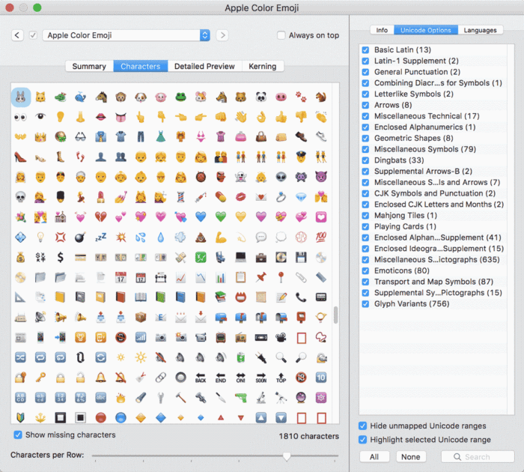Go to previous font with back arrow
524x472 pixels.
(17, 35)
